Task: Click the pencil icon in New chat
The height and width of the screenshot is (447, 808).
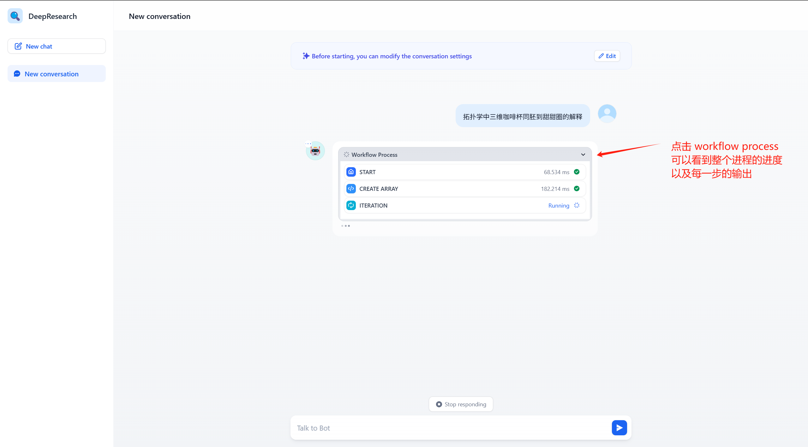Action: 18,46
